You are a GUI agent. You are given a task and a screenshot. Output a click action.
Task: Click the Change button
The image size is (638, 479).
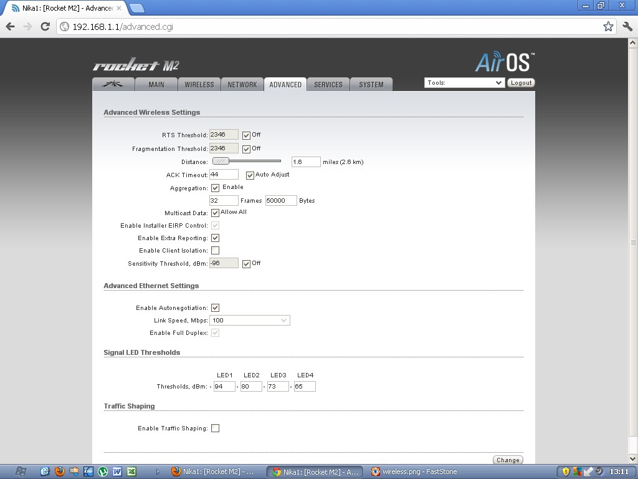click(x=508, y=460)
